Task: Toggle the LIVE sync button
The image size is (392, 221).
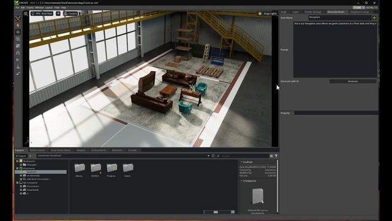Action: (357, 8)
